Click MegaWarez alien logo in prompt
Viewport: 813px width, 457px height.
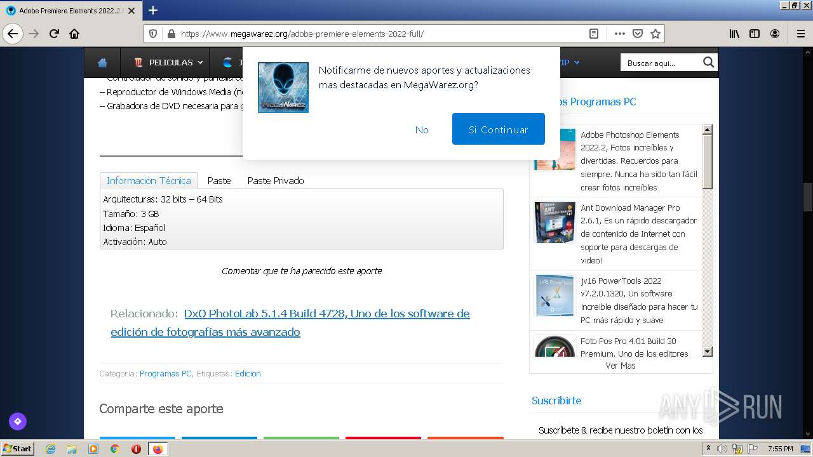point(283,88)
